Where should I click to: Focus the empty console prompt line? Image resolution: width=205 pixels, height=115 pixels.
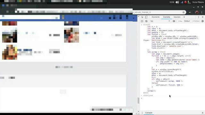(173, 98)
